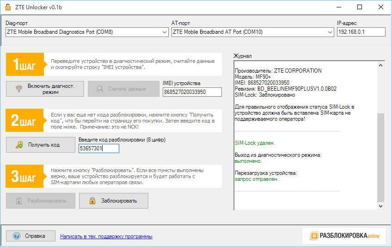Click the padlock icon on Заблокировать button
This screenshot has width=392, height=247.
point(92,201)
